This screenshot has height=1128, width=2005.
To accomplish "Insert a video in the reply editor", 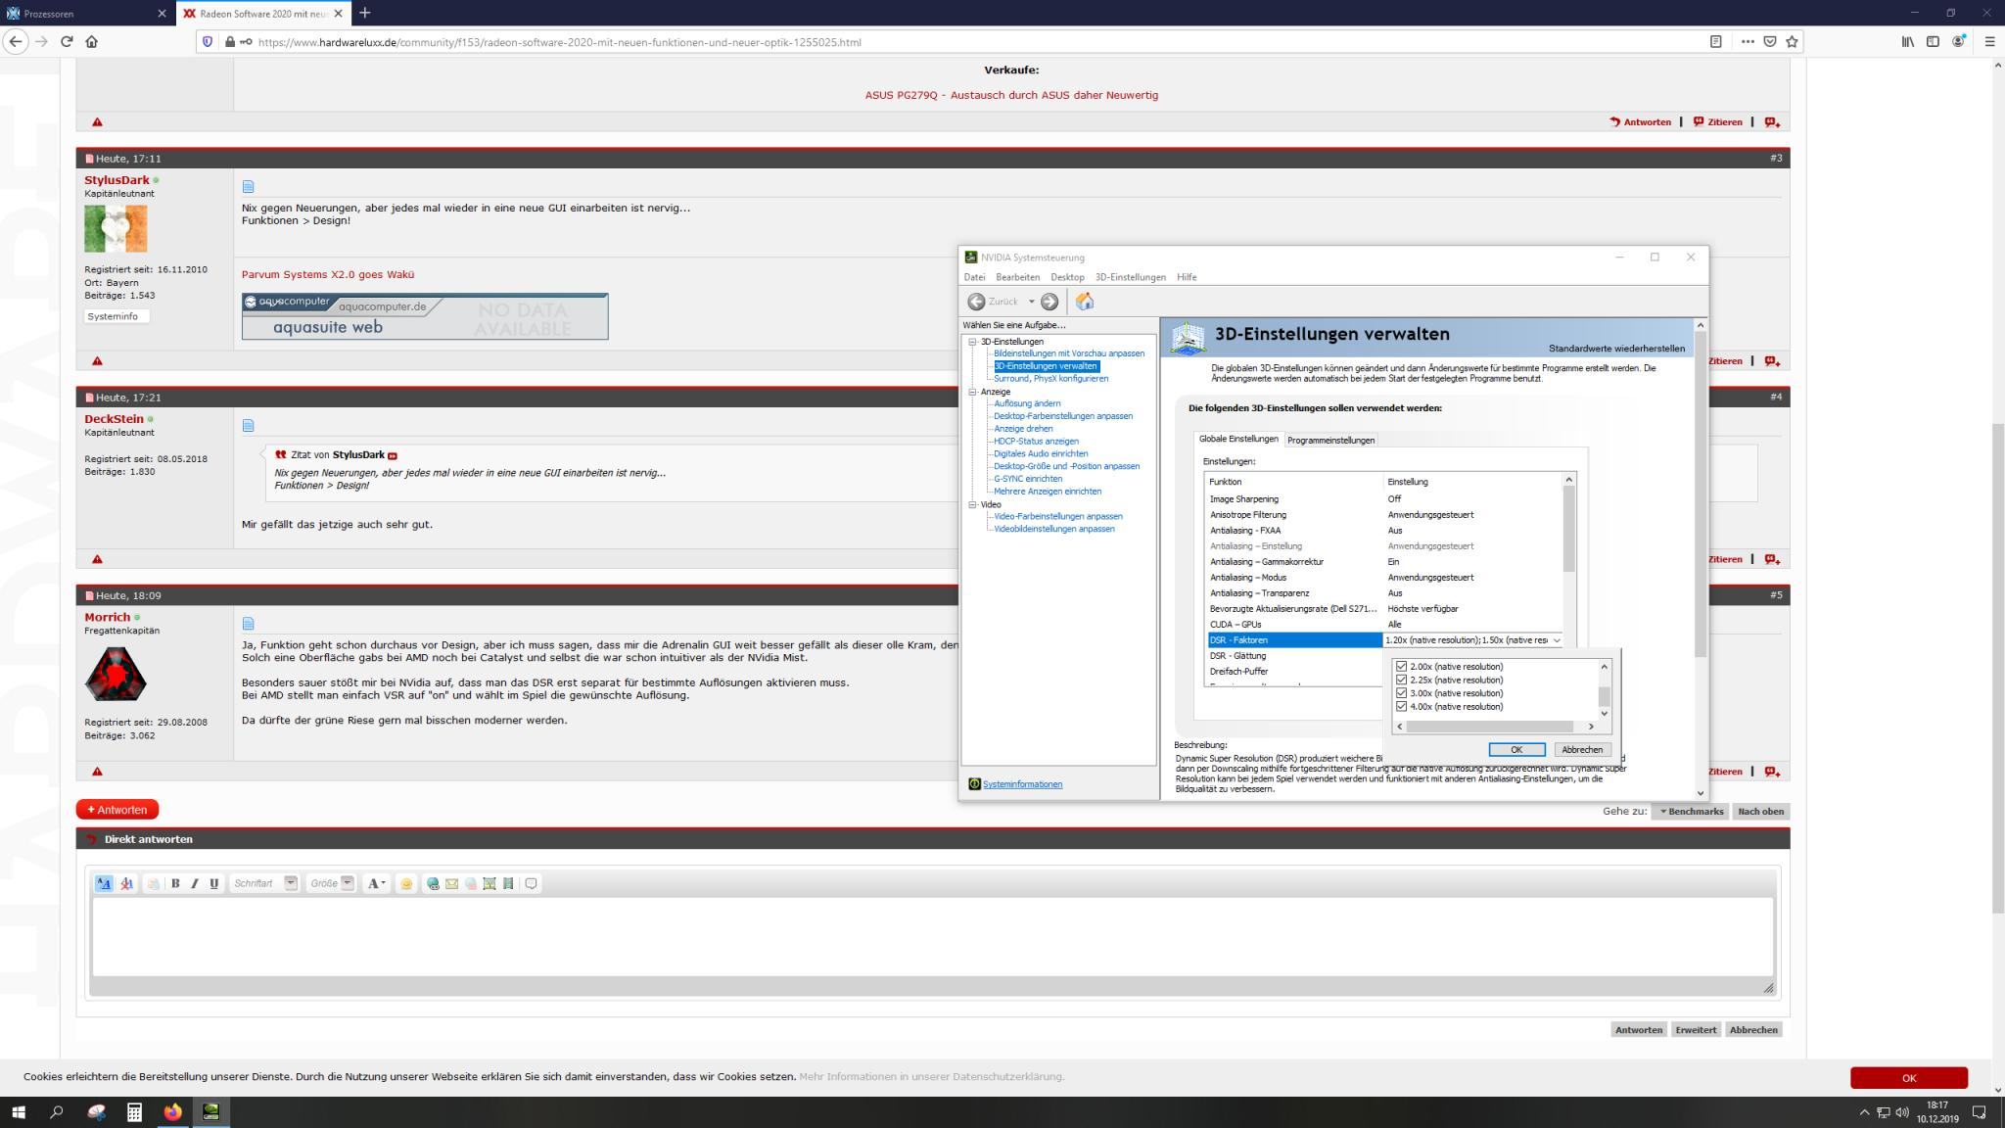I will (x=508, y=883).
